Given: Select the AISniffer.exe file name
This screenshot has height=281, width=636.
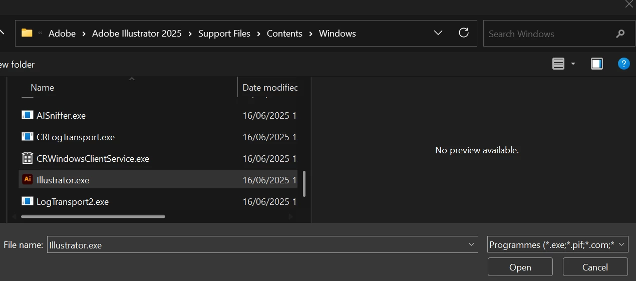Looking at the screenshot, I should click(x=61, y=115).
